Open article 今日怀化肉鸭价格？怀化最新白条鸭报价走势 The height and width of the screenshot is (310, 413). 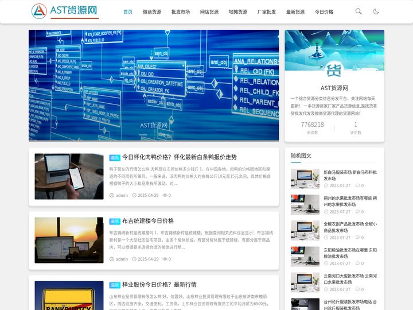[x=180, y=157]
